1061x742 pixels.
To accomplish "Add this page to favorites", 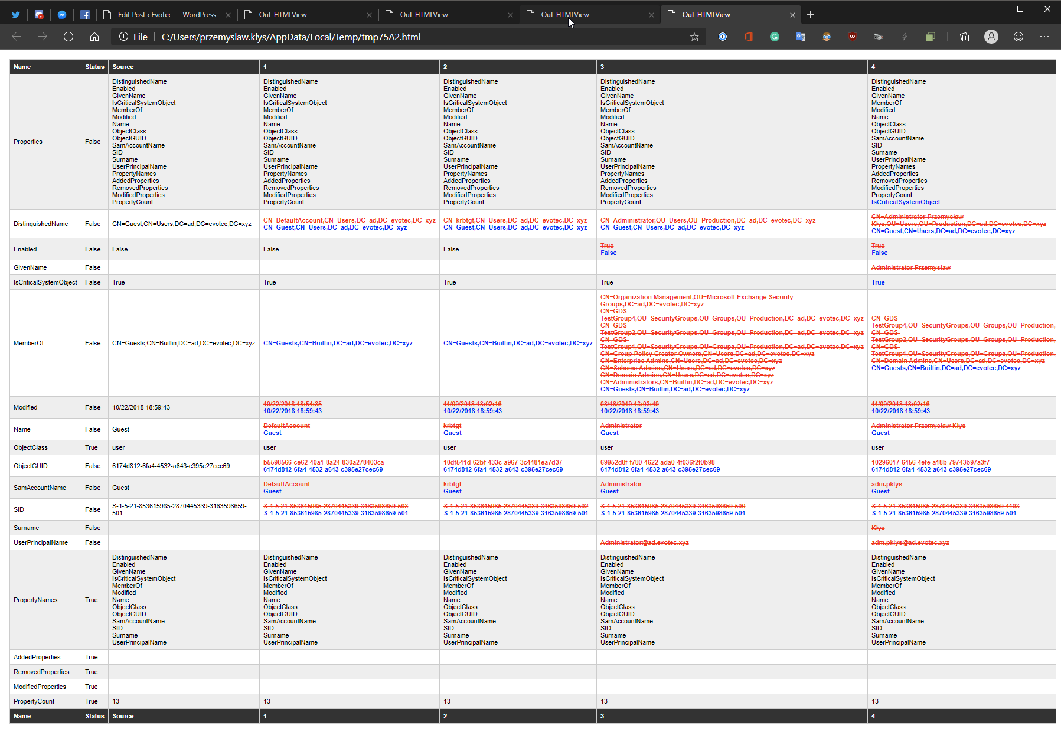I will (x=694, y=37).
